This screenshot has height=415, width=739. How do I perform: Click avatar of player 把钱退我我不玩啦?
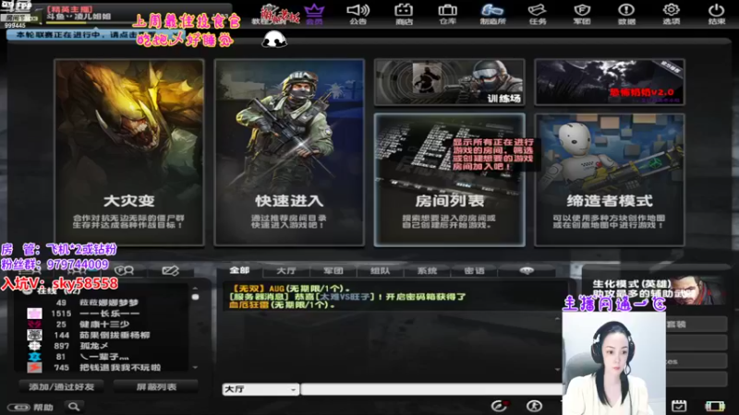tap(34, 367)
